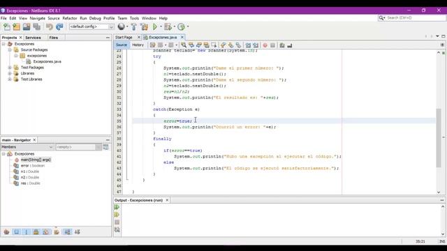Screen dimensions: 447x251
Task: Expand the Libraries node
Action: point(10,73)
